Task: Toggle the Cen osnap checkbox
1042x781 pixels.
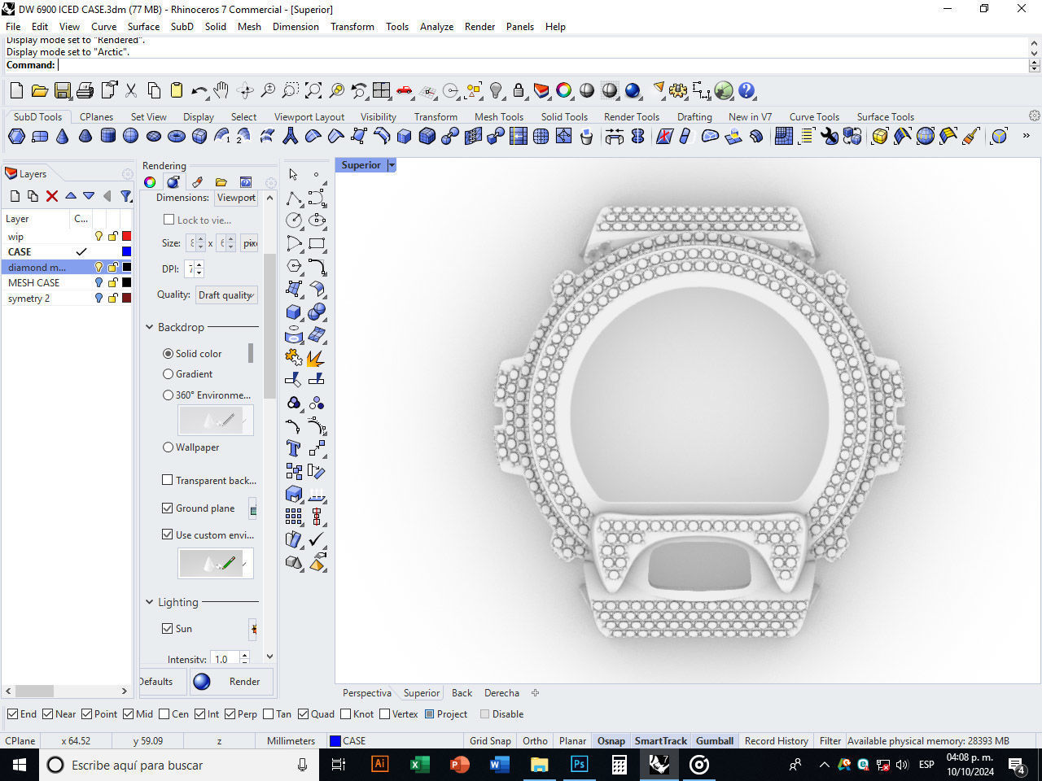Action: pyautogui.click(x=164, y=714)
